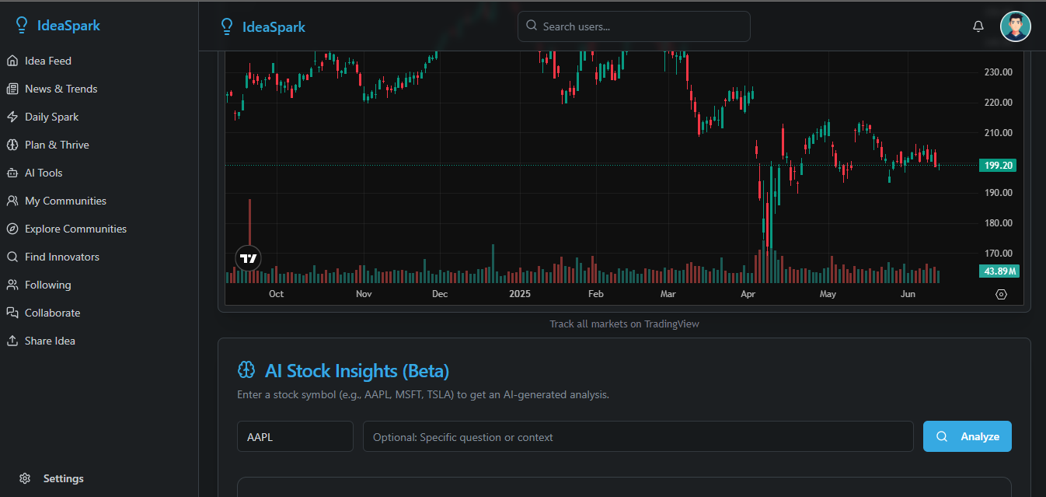Click the 230.00 price axis label
Image resolution: width=1046 pixels, height=497 pixels.
(998, 72)
